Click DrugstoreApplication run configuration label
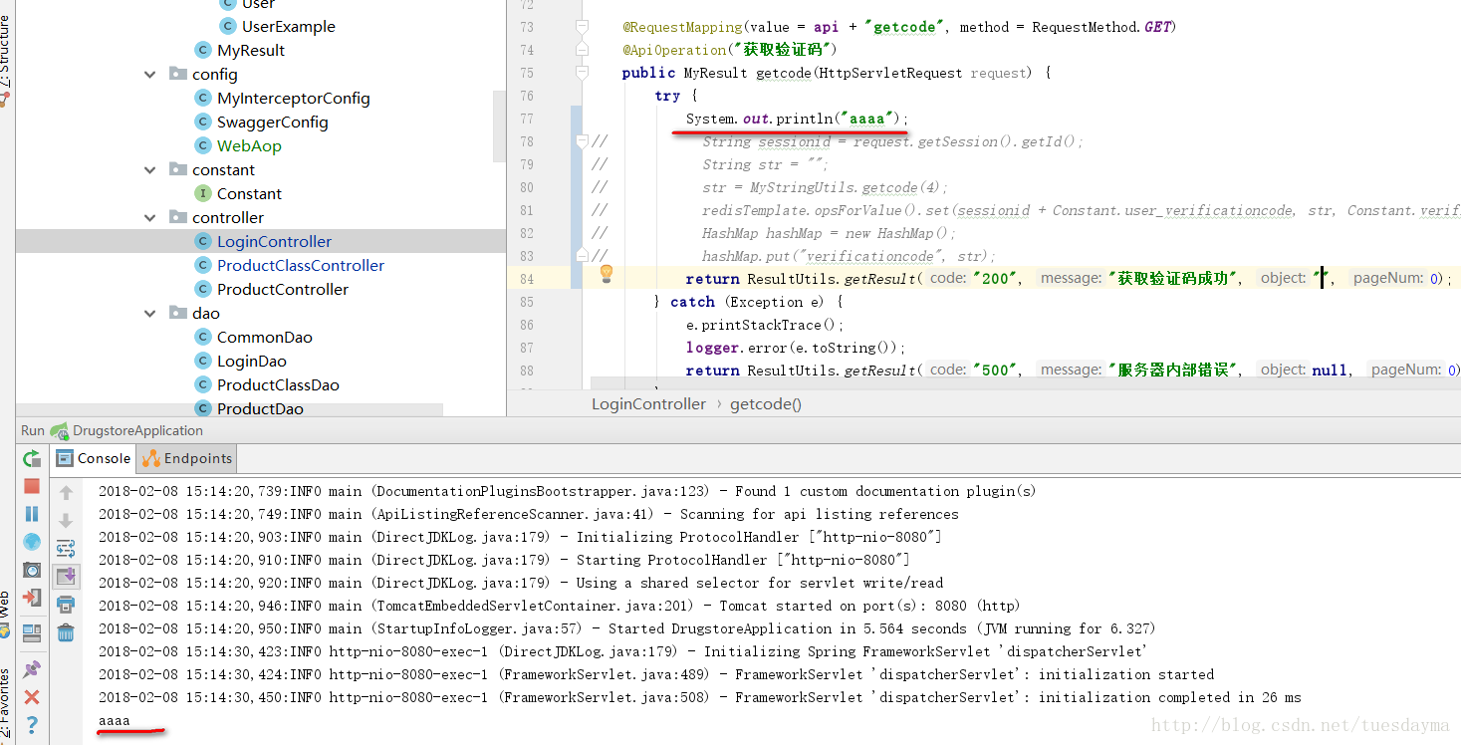 tap(137, 430)
